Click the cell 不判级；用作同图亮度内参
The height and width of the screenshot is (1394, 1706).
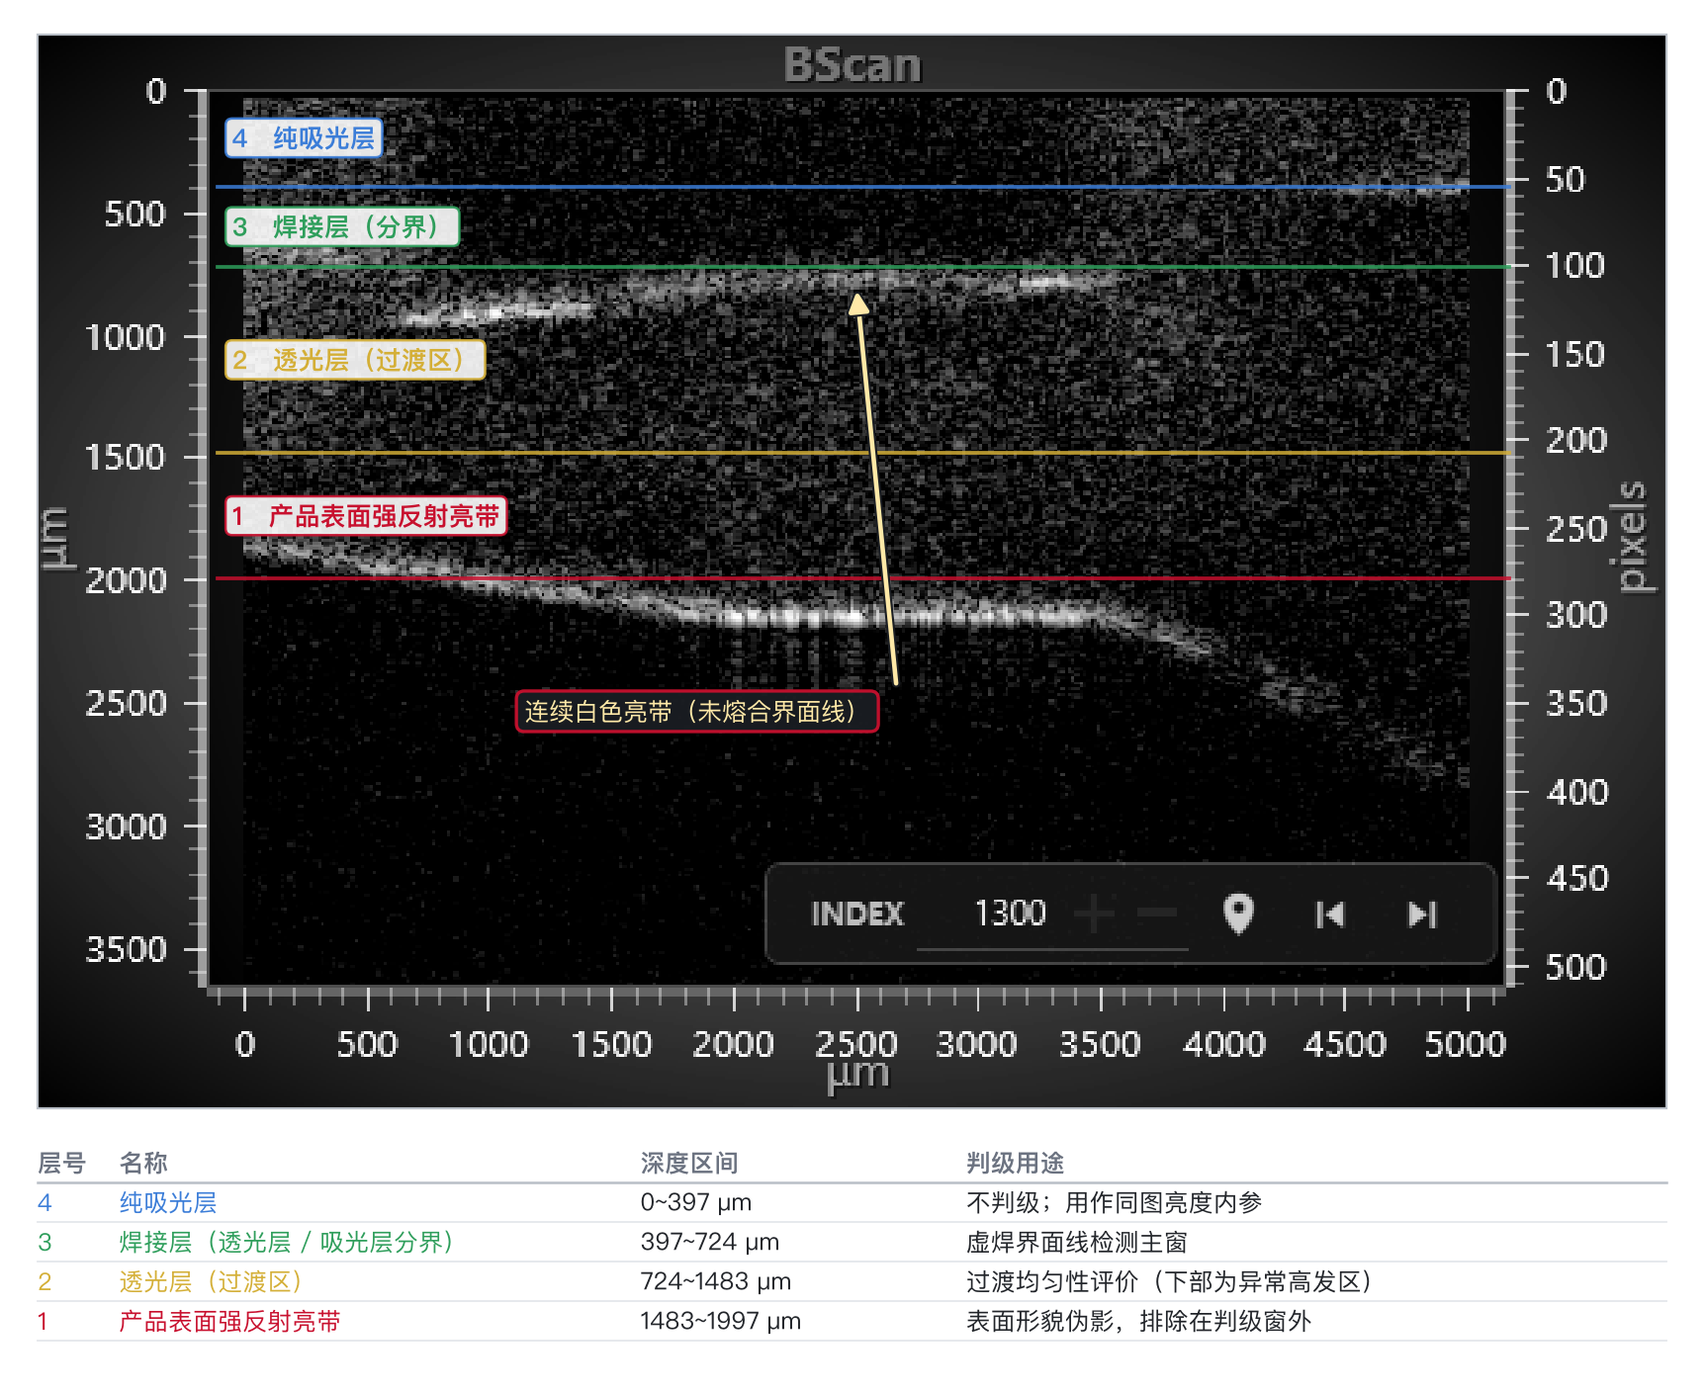[x=1115, y=1202]
